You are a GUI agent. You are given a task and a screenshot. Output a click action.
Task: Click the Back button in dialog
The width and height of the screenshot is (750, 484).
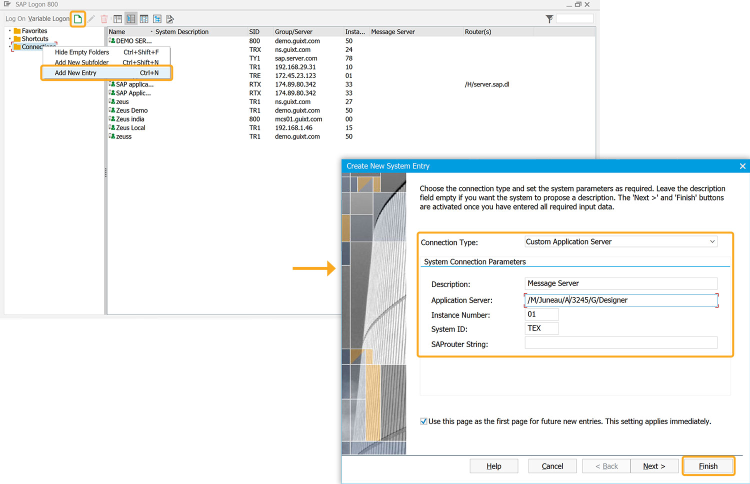pos(606,466)
